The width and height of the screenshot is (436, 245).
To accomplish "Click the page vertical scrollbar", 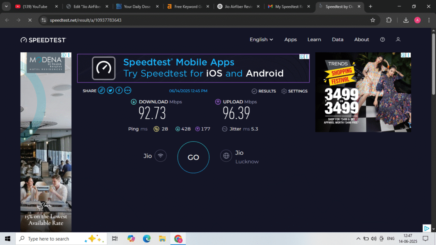I will (433, 64).
